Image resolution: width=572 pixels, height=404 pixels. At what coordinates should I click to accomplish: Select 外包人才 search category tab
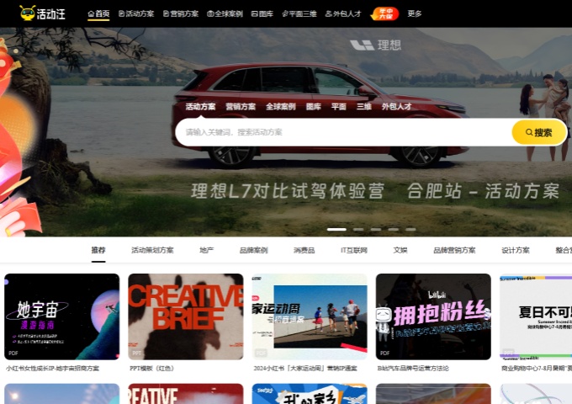(x=396, y=107)
